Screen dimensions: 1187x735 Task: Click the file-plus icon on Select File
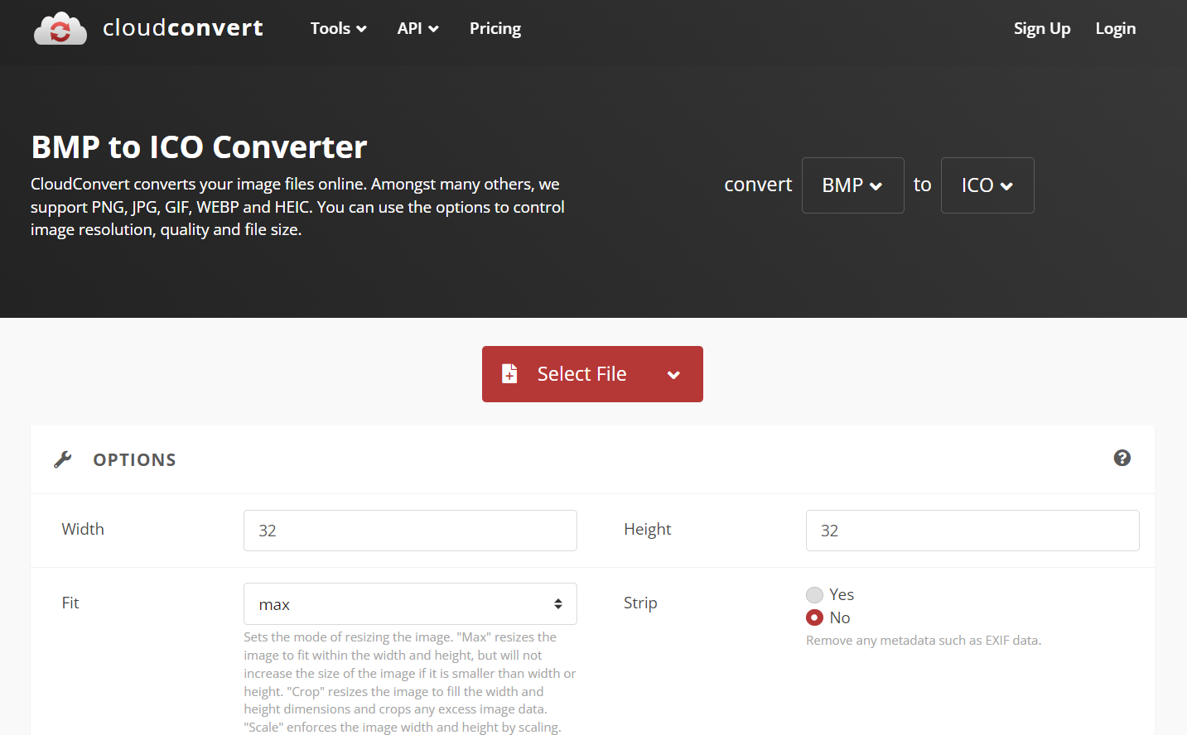point(509,374)
